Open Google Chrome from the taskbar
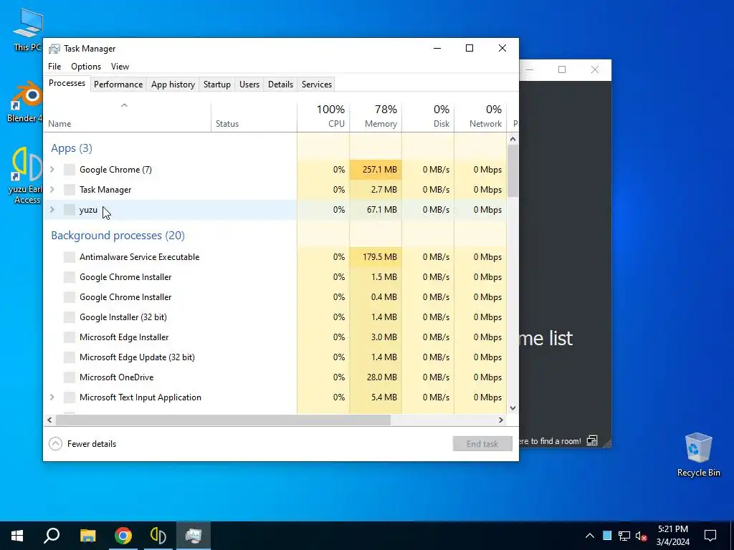 pos(123,536)
